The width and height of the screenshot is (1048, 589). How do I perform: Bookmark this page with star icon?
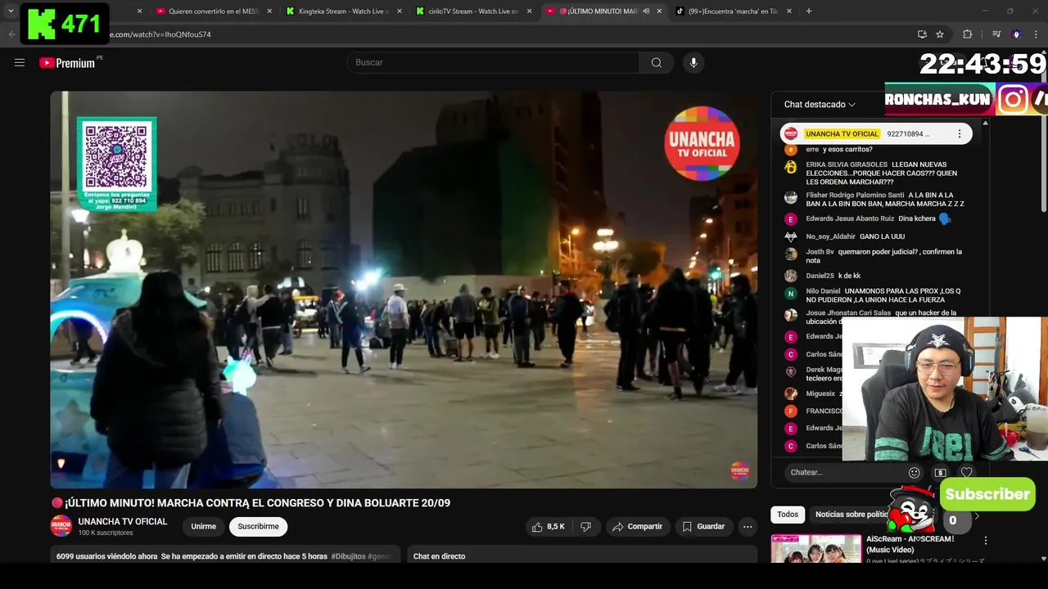pos(940,34)
